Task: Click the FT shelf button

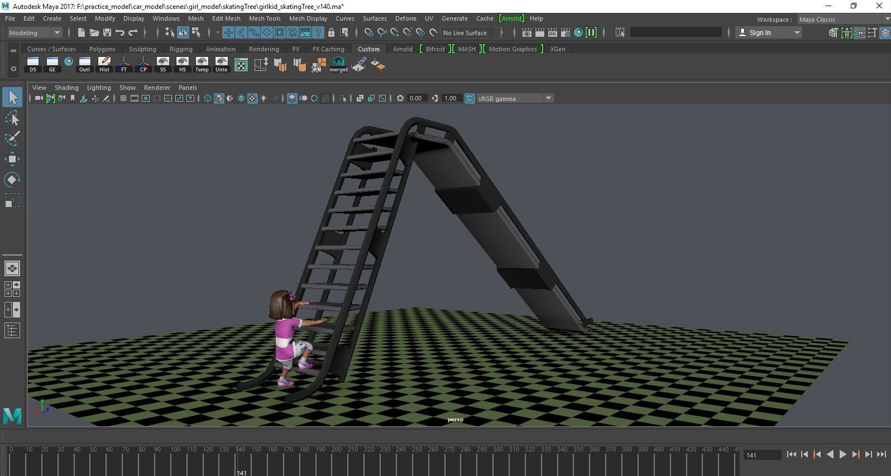Action: click(x=124, y=65)
